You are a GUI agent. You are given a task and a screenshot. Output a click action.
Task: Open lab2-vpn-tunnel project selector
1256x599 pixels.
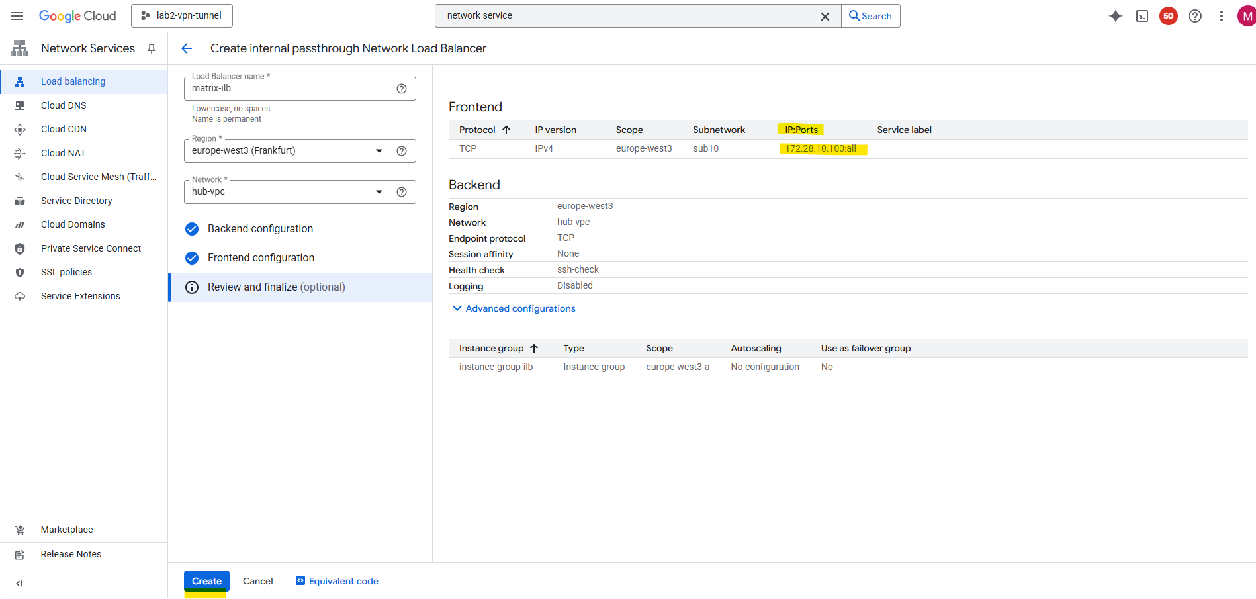point(182,16)
